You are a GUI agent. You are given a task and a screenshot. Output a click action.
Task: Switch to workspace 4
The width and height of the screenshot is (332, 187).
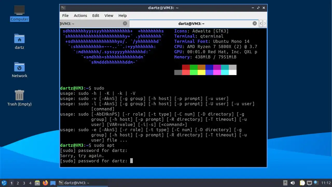pyautogui.click(x=30, y=183)
